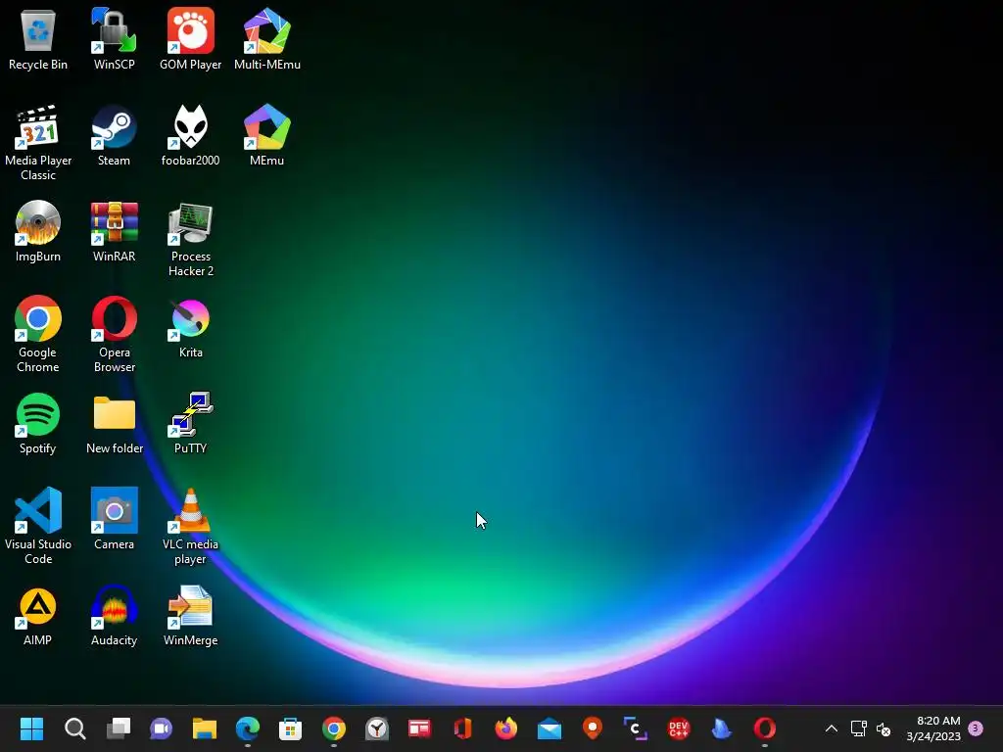Launch Microsoft Edge from the taskbar

click(x=248, y=728)
